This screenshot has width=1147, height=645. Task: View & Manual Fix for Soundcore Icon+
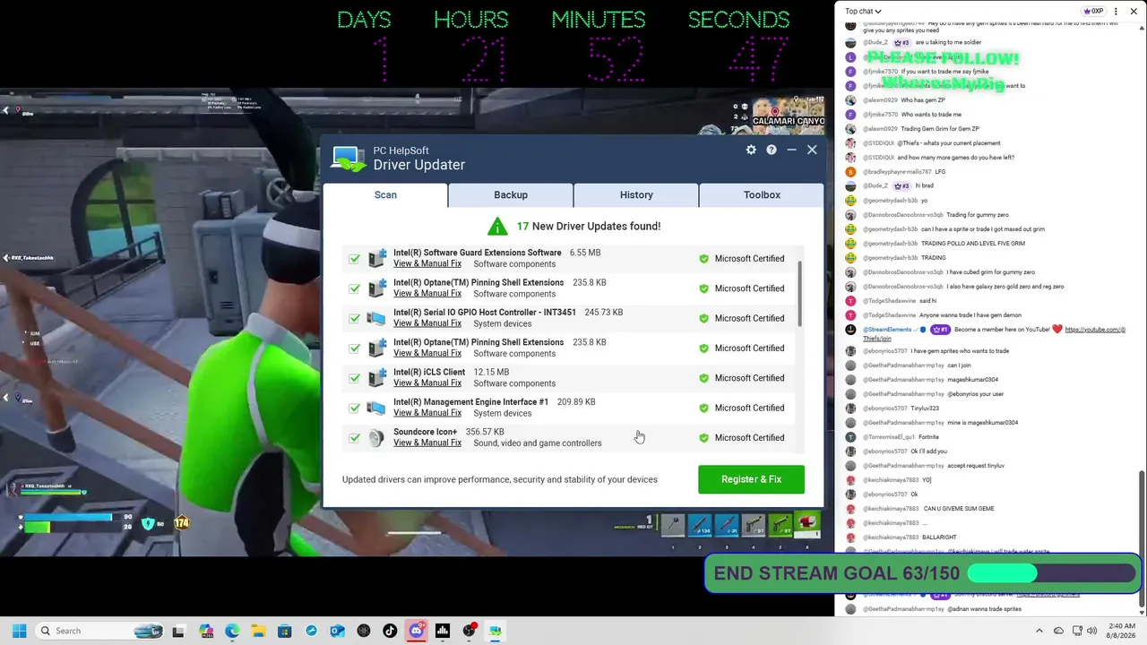(427, 443)
